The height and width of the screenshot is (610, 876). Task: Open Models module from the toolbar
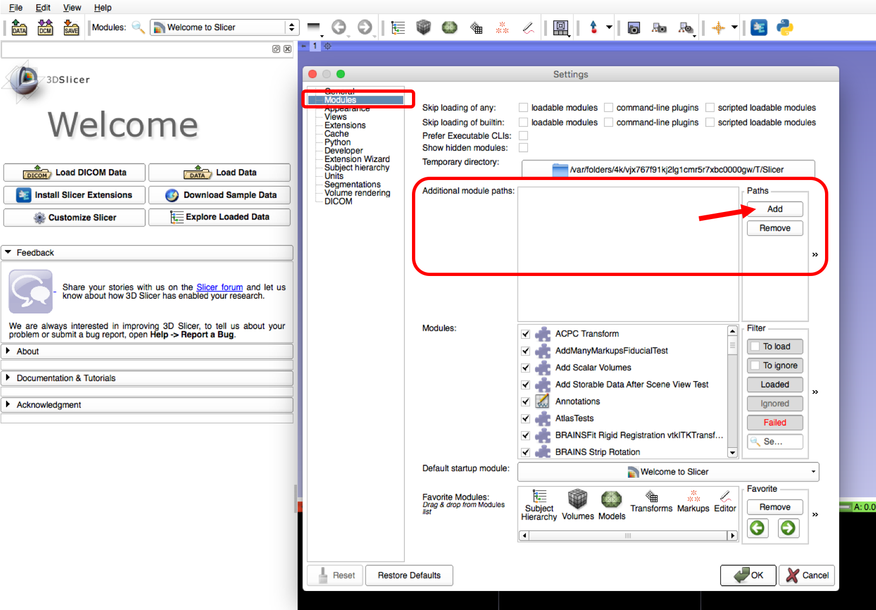449,27
